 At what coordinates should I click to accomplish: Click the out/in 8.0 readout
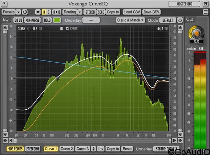coord(195,49)
